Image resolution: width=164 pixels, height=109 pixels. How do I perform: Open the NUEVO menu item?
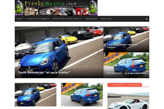20,19
